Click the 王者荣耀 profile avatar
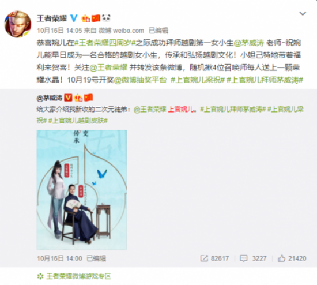317x285 pixels. point(18,24)
